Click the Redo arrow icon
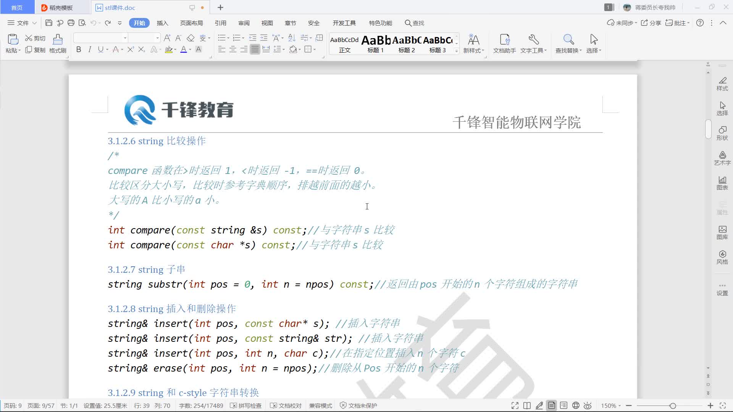 (x=108, y=23)
